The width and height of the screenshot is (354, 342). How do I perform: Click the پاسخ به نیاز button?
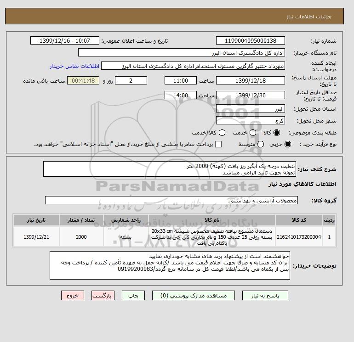(x=265, y=296)
